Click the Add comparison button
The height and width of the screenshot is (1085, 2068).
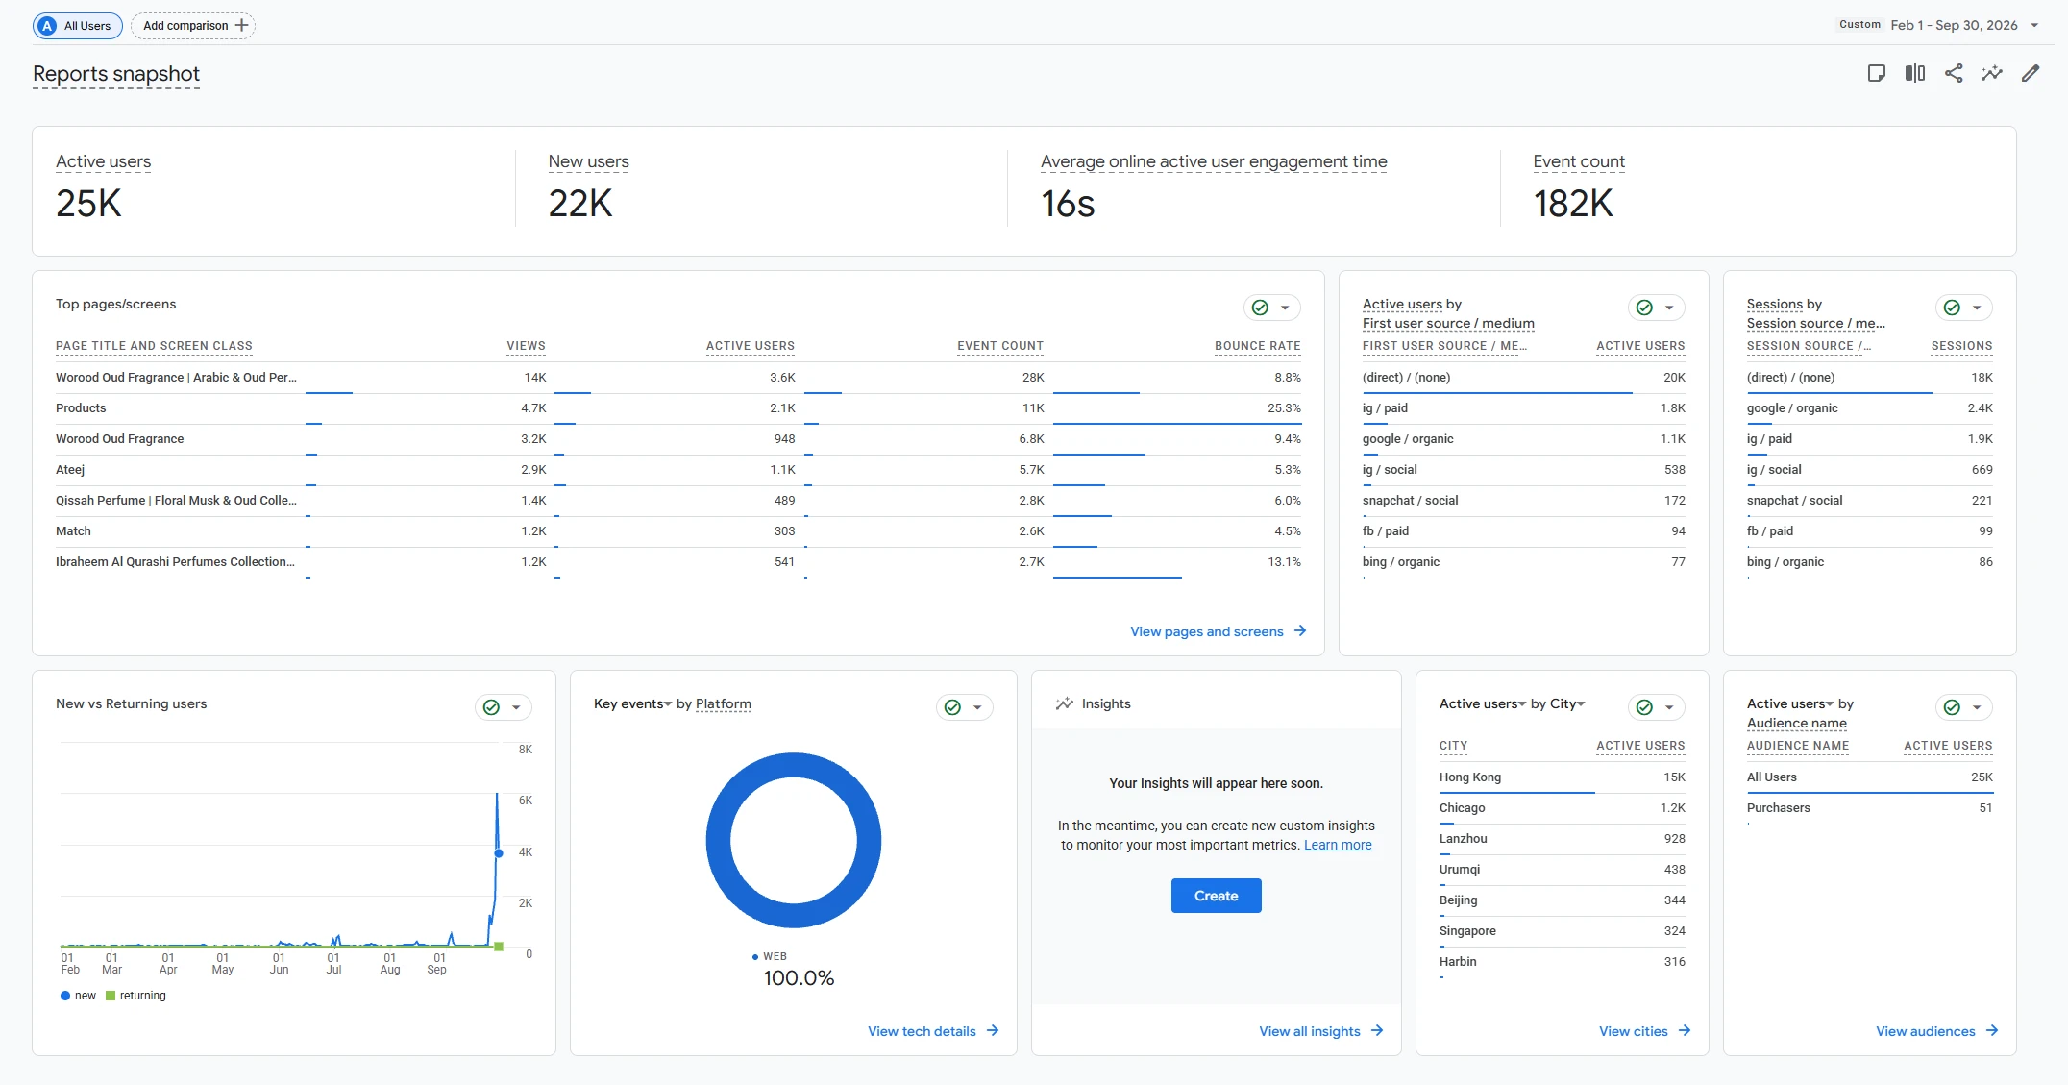click(x=193, y=26)
